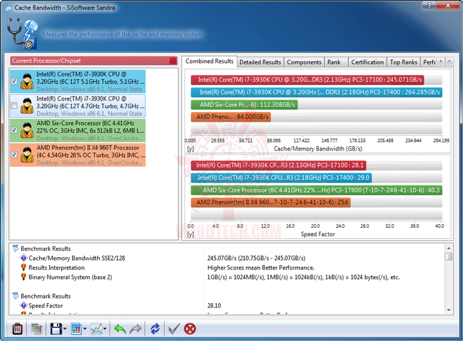Click the [y] axis toggle under speed factor chart
The image size is (463, 341).
tap(190, 234)
